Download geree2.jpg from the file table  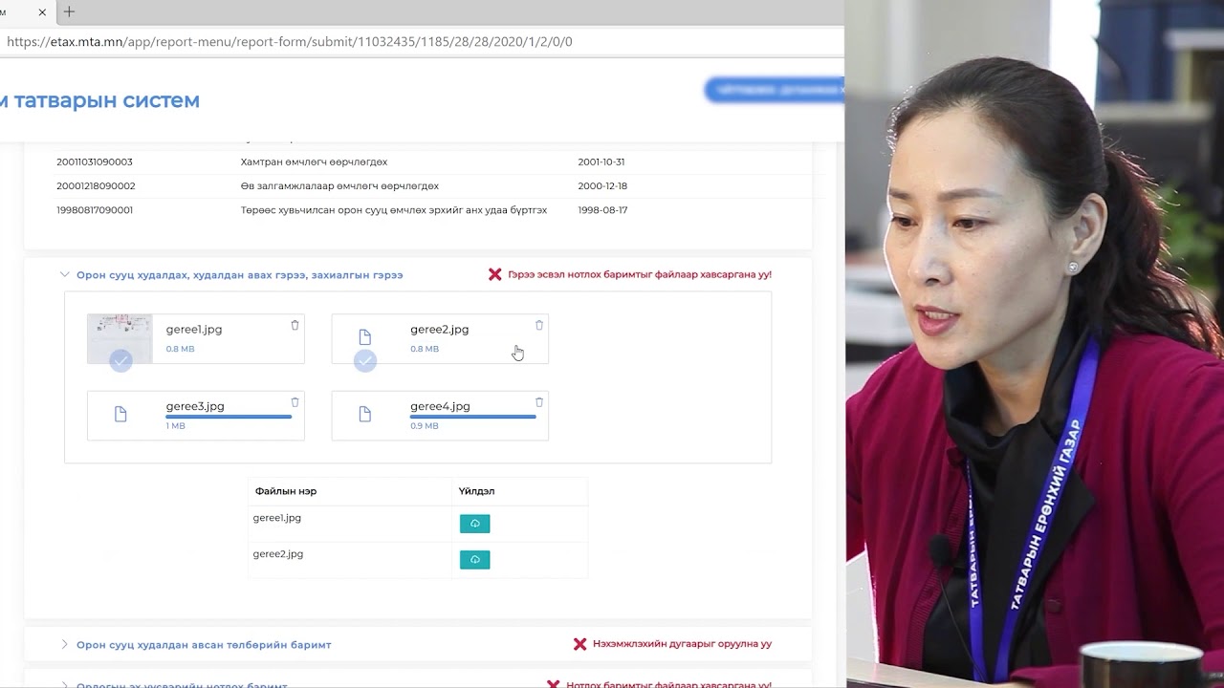click(x=474, y=560)
